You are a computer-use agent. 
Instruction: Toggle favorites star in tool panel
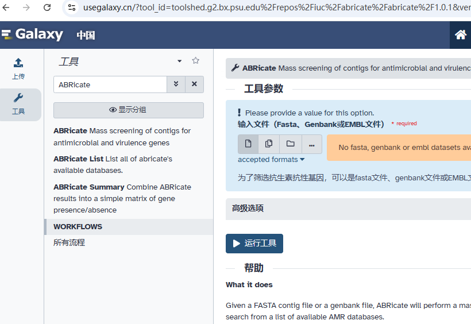point(195,61)
